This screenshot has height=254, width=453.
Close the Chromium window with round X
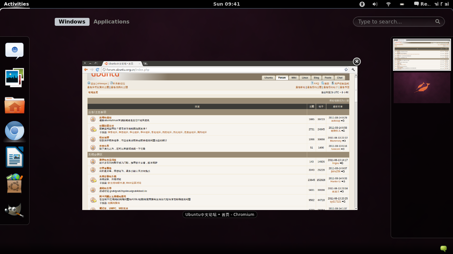pyautogui.click(x=356, y=62)
